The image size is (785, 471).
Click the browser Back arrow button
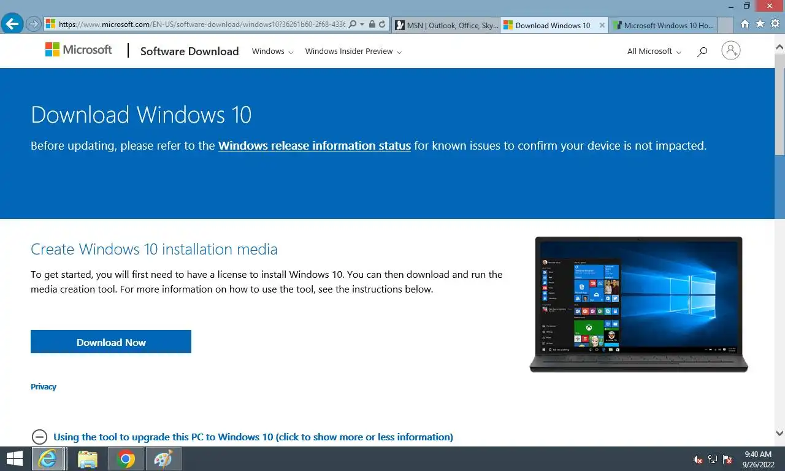[x=12, y=25]
